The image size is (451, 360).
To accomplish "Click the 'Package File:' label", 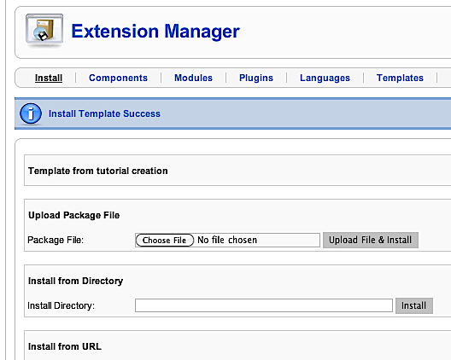I will (56, 240).
